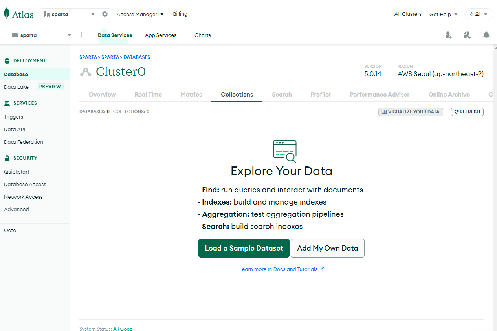The image size is (497, 331).
Task: Click the Visualize Your Data button
Action: (x=411, y=112)
